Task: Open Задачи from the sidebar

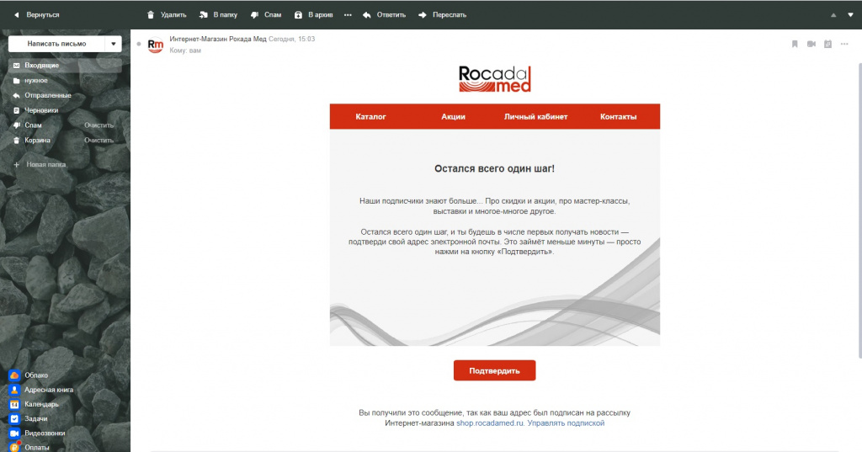Action: point(29,418)
